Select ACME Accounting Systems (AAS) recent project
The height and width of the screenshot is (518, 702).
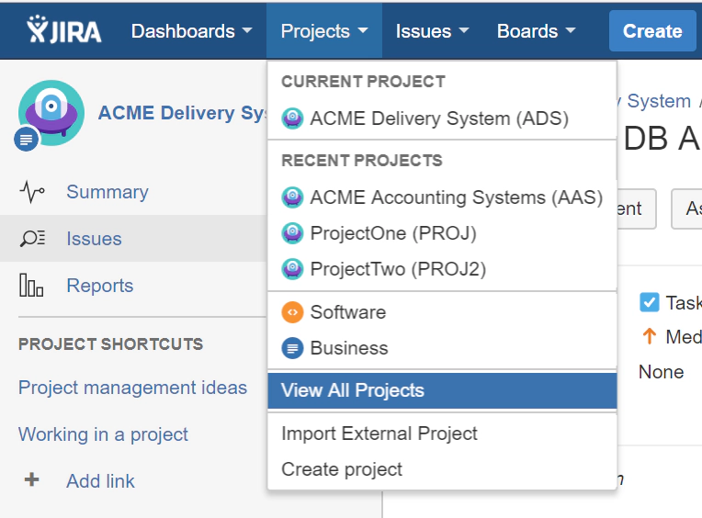click(456, 197)
